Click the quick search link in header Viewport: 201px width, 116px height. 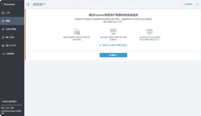[x=188, y=4]
